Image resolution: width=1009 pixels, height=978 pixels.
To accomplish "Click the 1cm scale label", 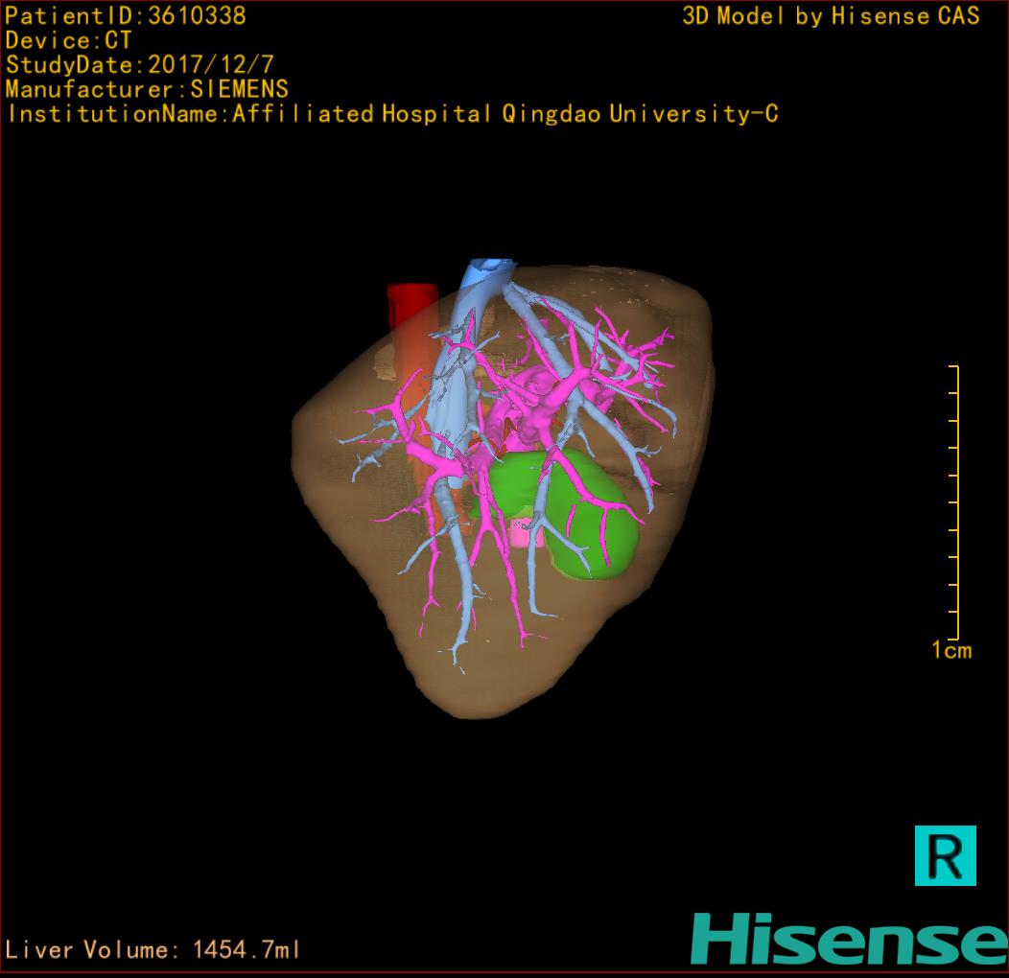I will click(950, 651).
